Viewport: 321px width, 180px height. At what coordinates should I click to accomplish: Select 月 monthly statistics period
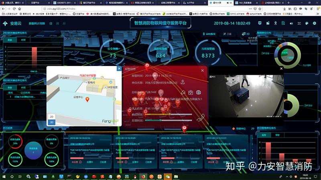coord(63,23)
